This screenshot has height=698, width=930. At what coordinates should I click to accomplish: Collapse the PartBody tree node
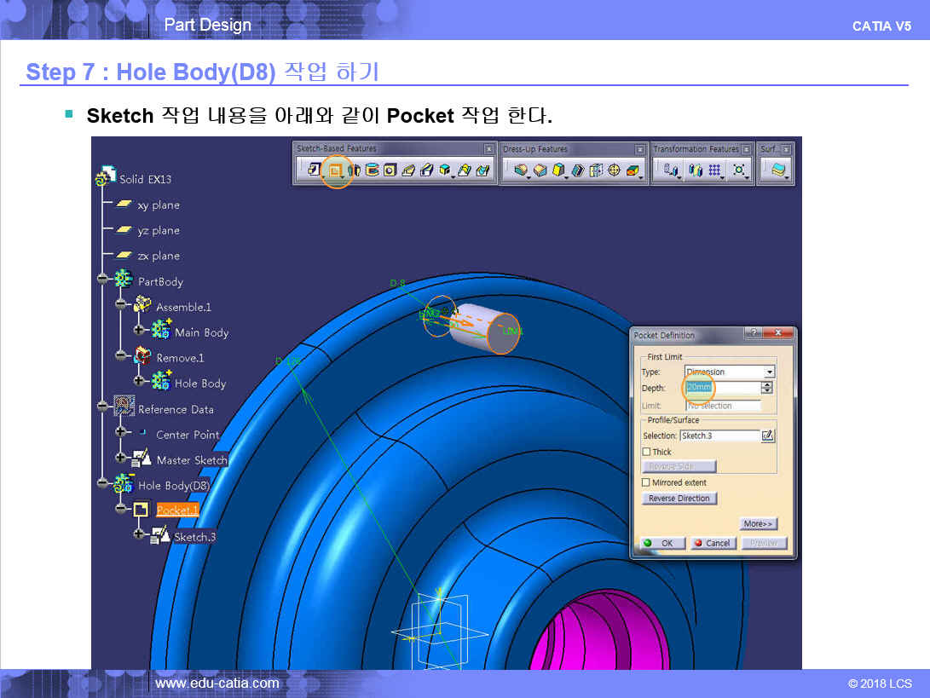pos(102,279)
